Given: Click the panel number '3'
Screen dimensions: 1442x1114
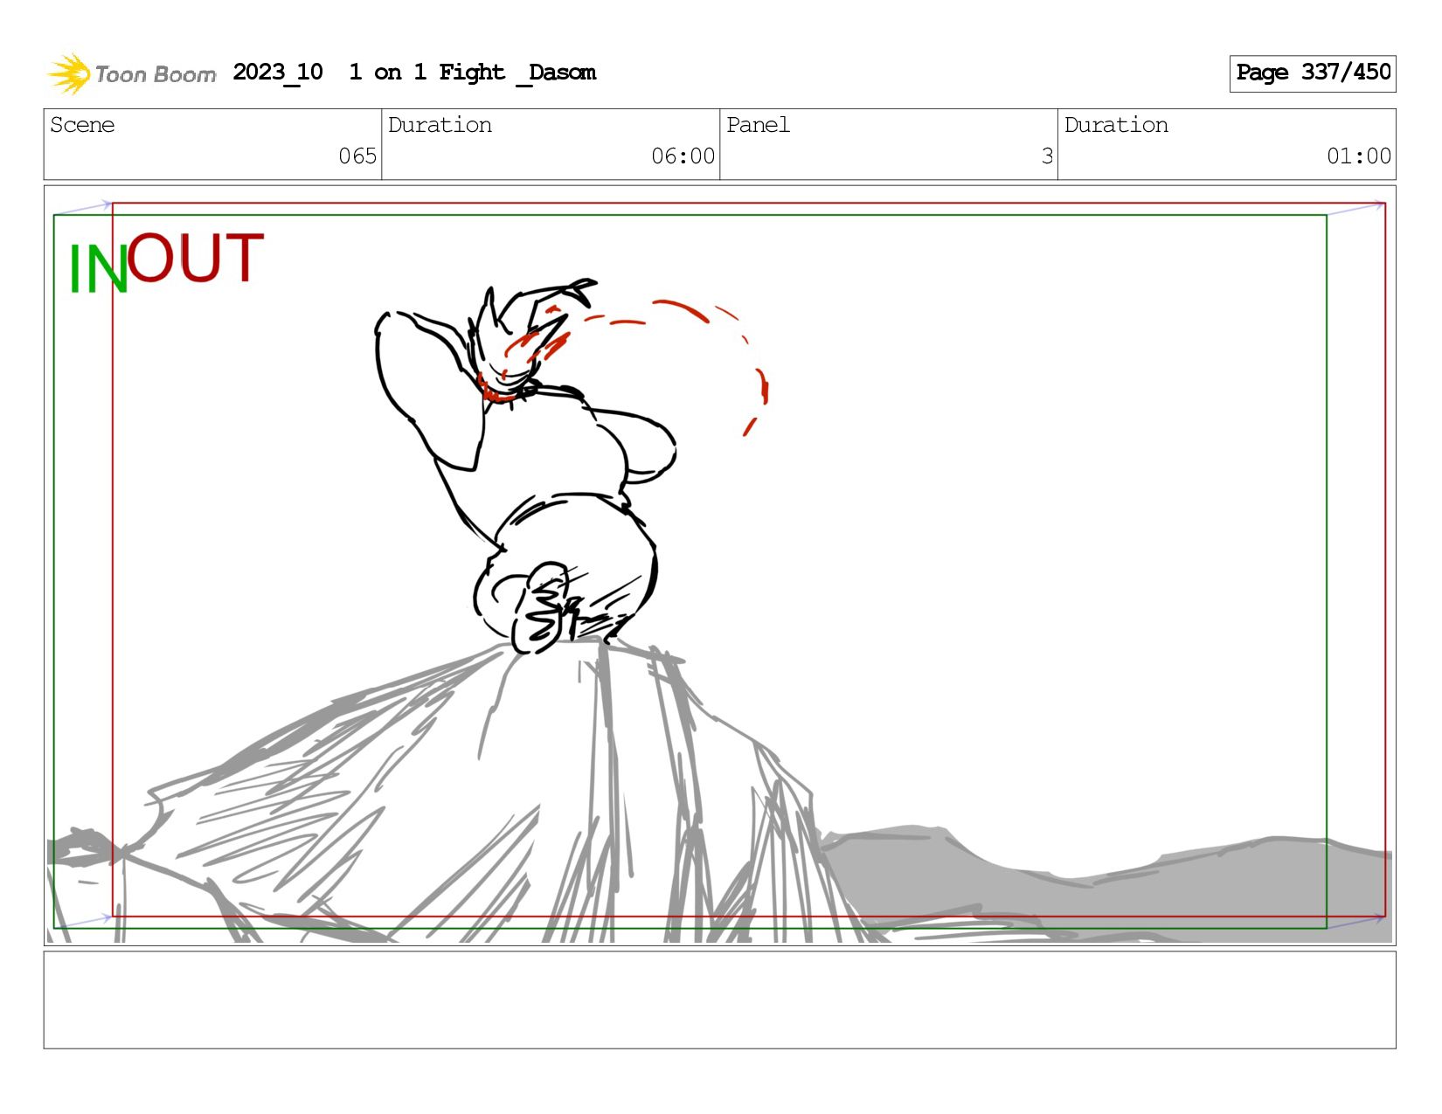Looking at the screenshot, I should (1047, 156).
